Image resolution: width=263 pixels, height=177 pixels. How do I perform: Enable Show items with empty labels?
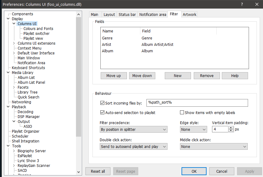(x=182, y=112)
